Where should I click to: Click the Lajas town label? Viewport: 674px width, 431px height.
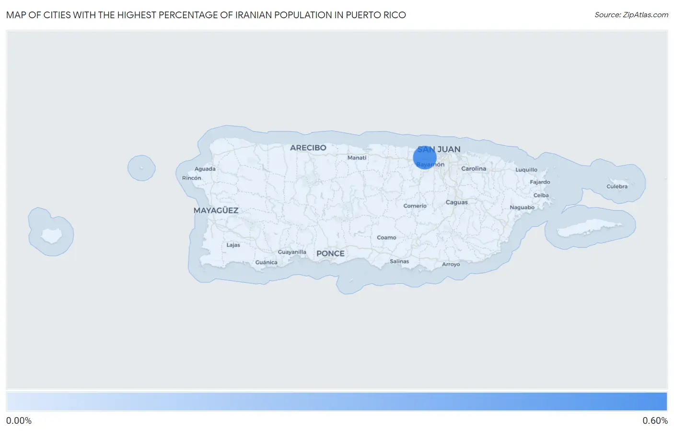tap(233, 245)
